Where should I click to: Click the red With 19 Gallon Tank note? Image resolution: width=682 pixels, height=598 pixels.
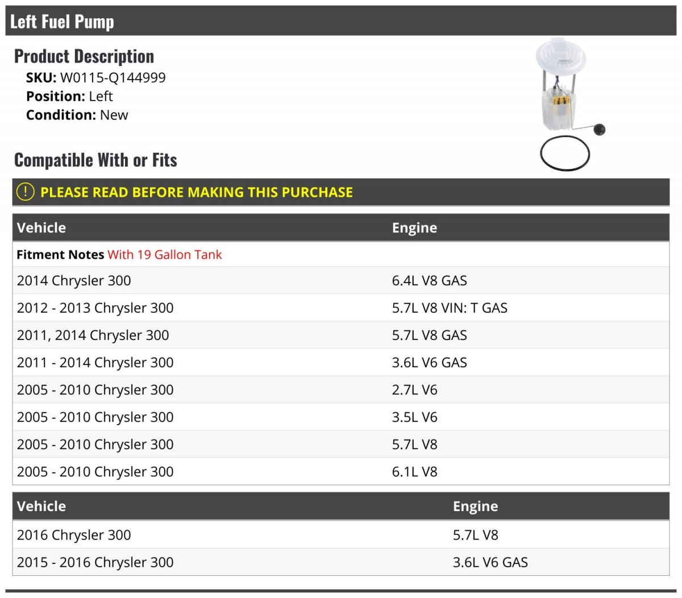[165, 255]
